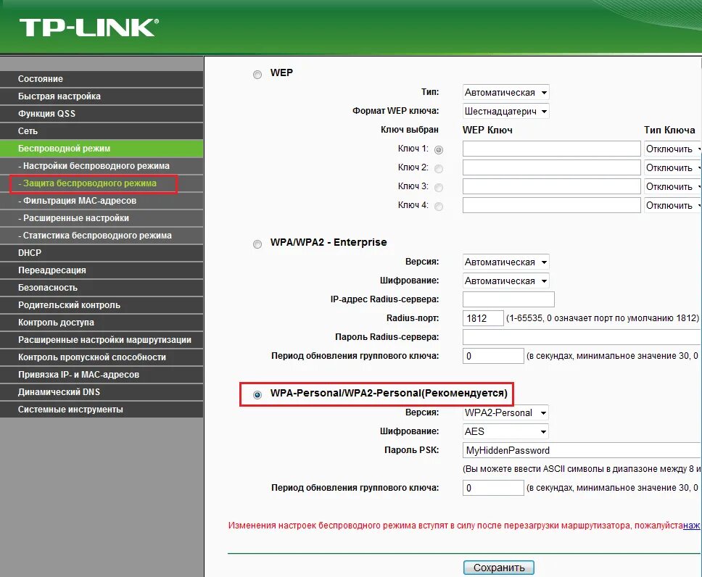Open Сеть menu item

102,131
